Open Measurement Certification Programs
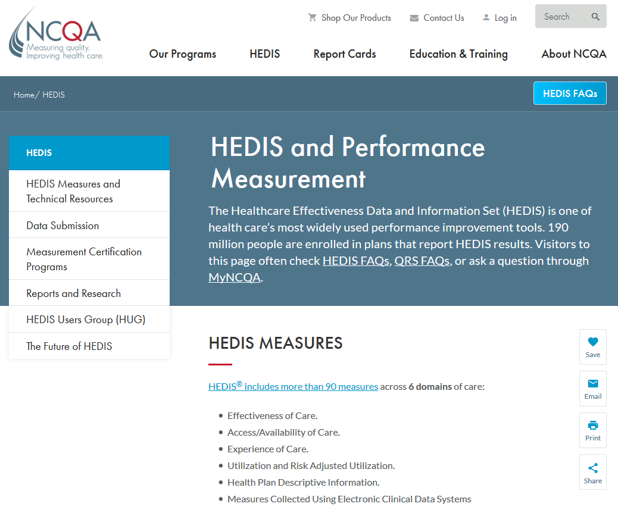The width and height of the screenshot is (618, 516). point(89,259)
